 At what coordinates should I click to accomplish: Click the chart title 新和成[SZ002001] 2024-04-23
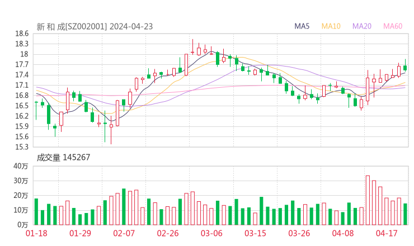point(95,27)
